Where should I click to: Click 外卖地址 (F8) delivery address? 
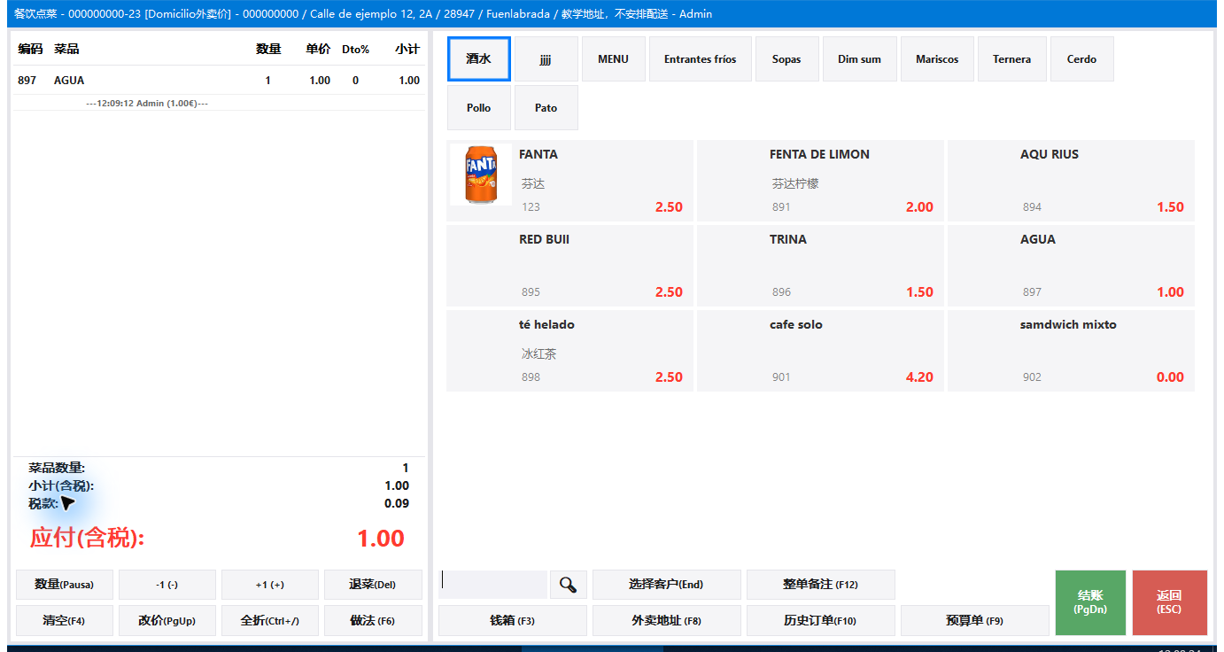[666, 621]
